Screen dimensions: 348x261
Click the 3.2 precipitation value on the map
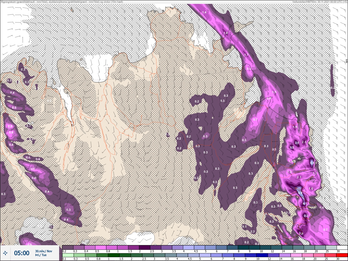tap(305, 216)
